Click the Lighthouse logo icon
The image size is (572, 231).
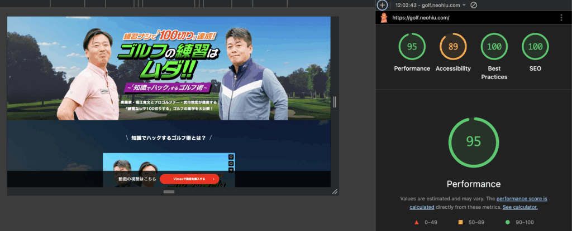(x=384, y=18)
